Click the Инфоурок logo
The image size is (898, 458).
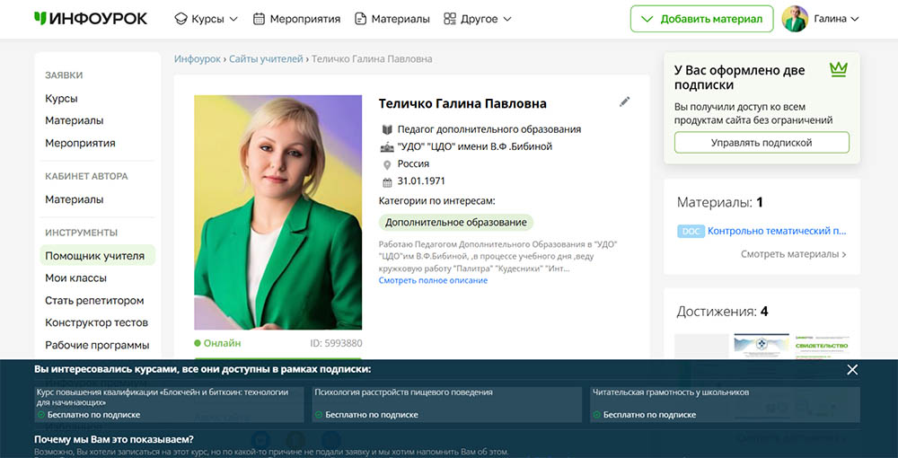click(90, 18)
